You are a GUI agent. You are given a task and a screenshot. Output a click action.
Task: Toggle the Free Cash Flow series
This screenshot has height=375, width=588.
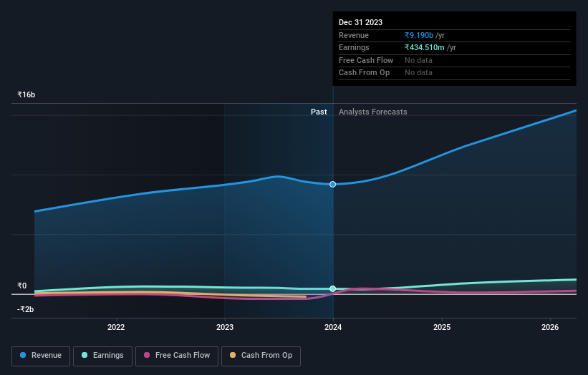pos(177,356)
